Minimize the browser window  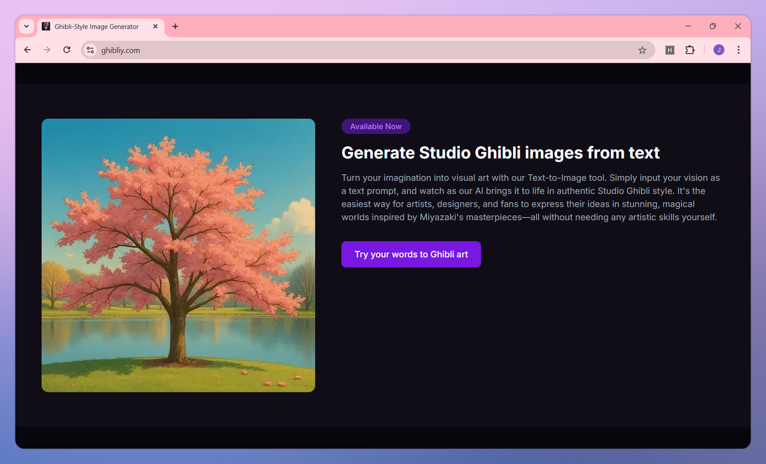pos(688,26)
